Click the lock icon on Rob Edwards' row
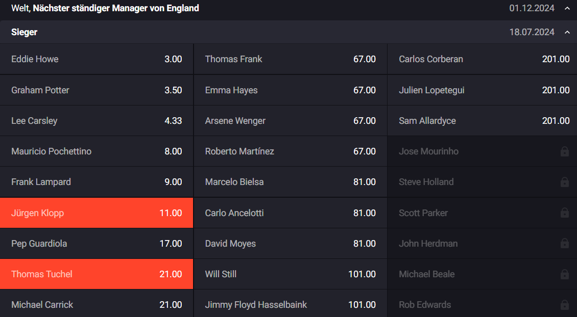This screenshot has height=317, width=577. click(565, 304)
